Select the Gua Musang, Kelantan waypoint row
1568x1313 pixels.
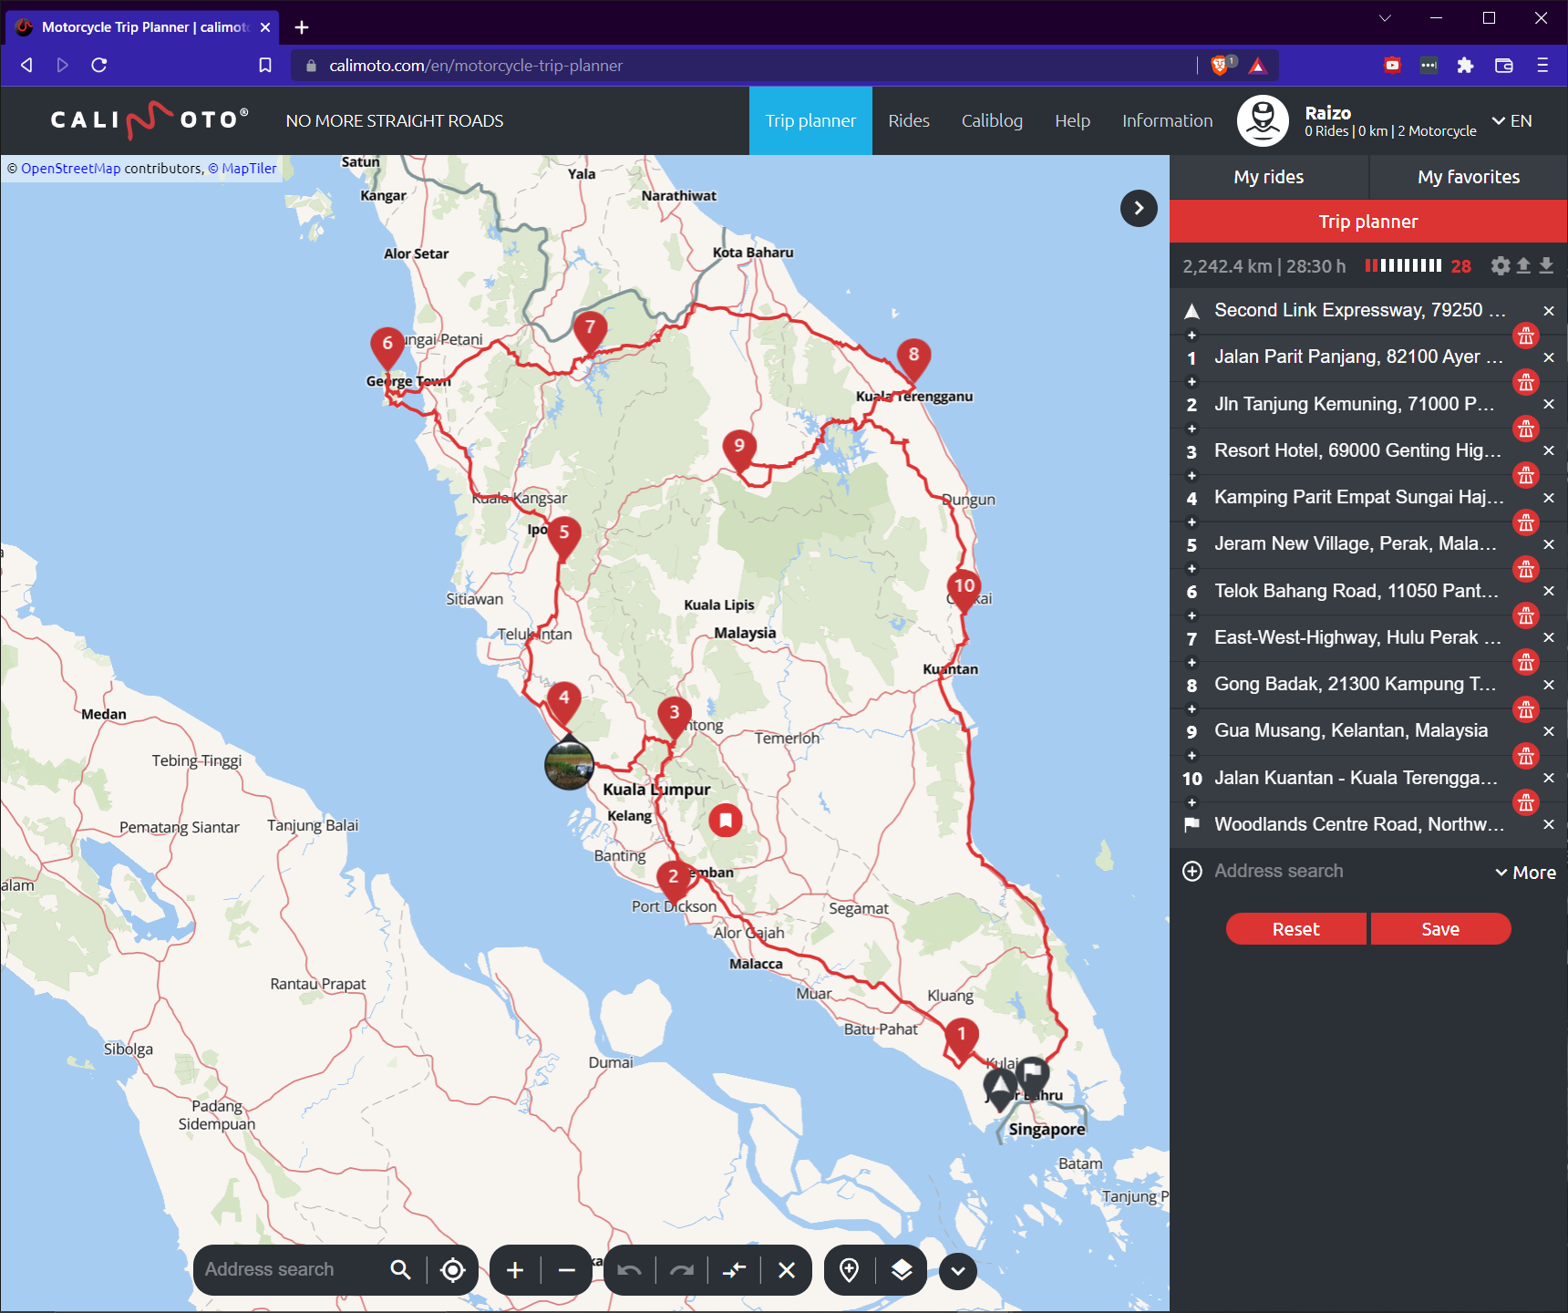tap(1350, 731)
